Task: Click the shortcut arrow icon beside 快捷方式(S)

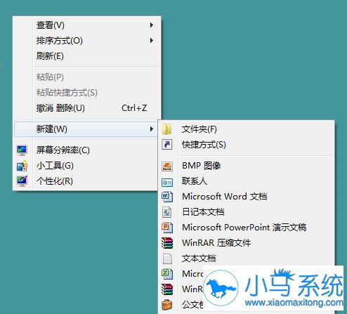Action: coord(167,145)
